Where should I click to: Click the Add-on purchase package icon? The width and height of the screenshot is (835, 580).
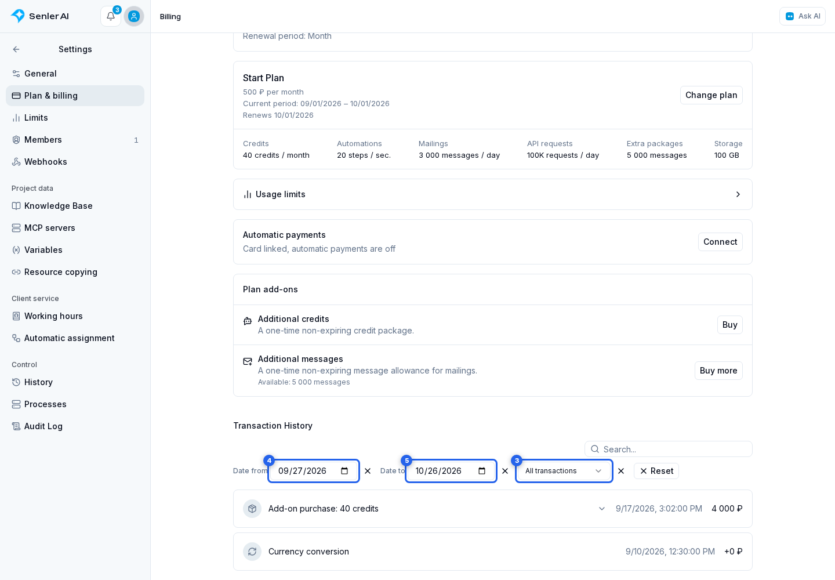(252, 509)
